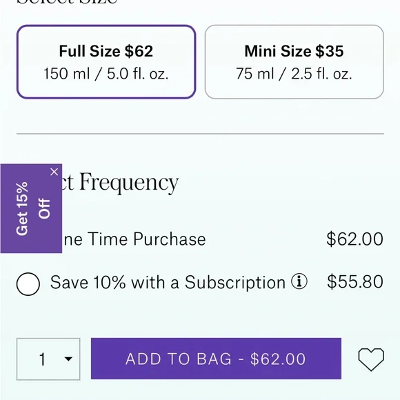The height and width of the screenshot is (400, 400).
Task: Click the 150 ml / 5.0 fl. oz. text
Action: pos(106,74)
